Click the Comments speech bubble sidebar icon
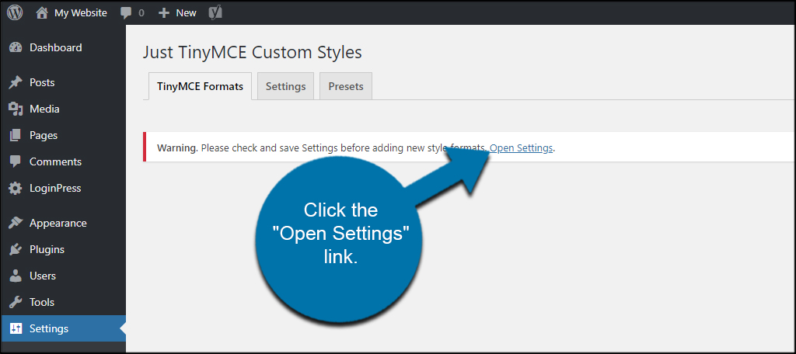796x354 pixels. click(x=16, y=161)
